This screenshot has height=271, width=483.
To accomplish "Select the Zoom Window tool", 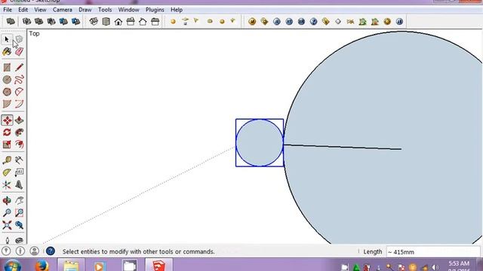I will click(x=19, y=212).
